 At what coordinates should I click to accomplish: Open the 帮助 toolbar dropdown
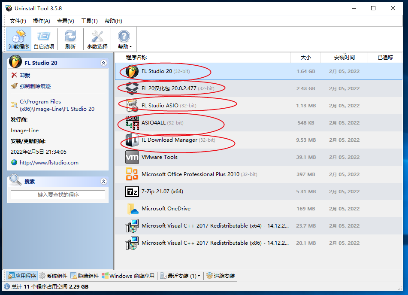coord(124,39)
